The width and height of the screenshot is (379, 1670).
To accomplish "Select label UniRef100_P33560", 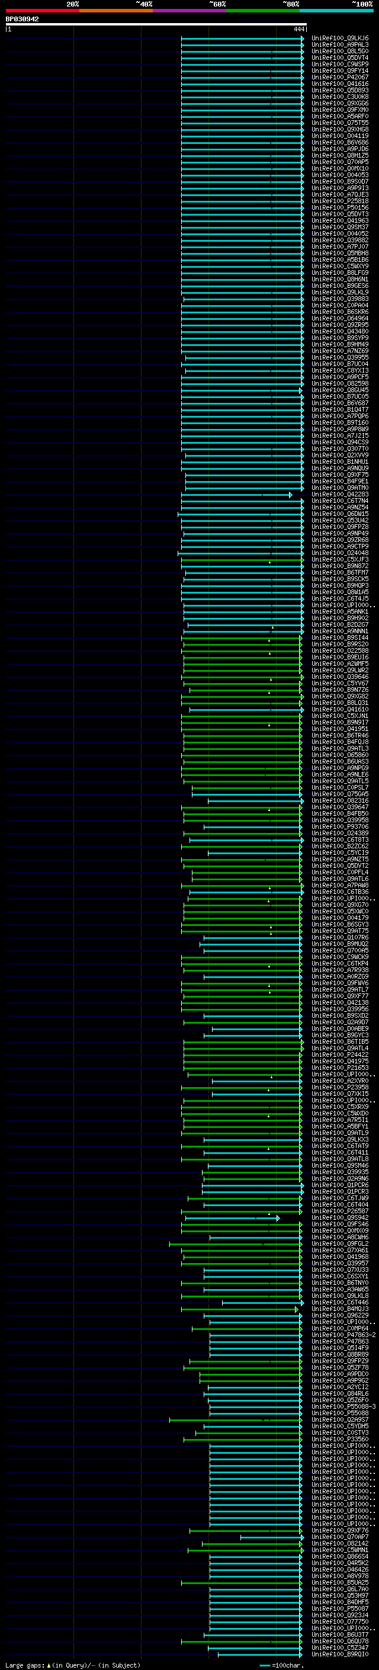I will click(x=339, y=1439).
